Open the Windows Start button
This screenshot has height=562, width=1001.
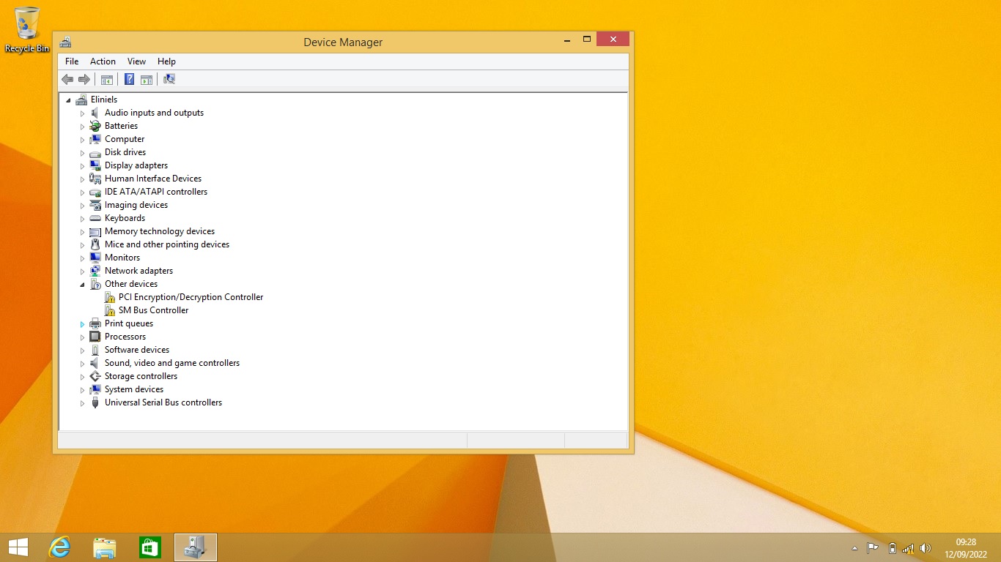click(18, 547)
